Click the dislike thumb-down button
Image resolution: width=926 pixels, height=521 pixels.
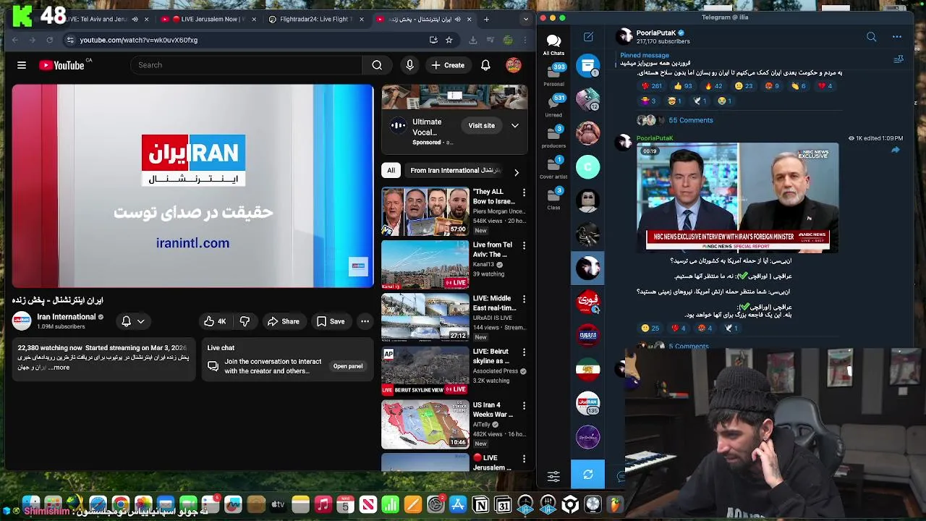(x=245, y=321)
